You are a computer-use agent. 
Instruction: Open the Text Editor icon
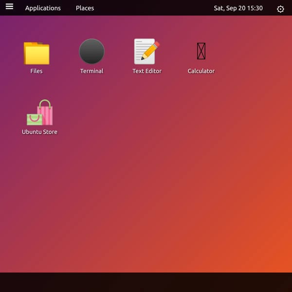click(147, 52)
